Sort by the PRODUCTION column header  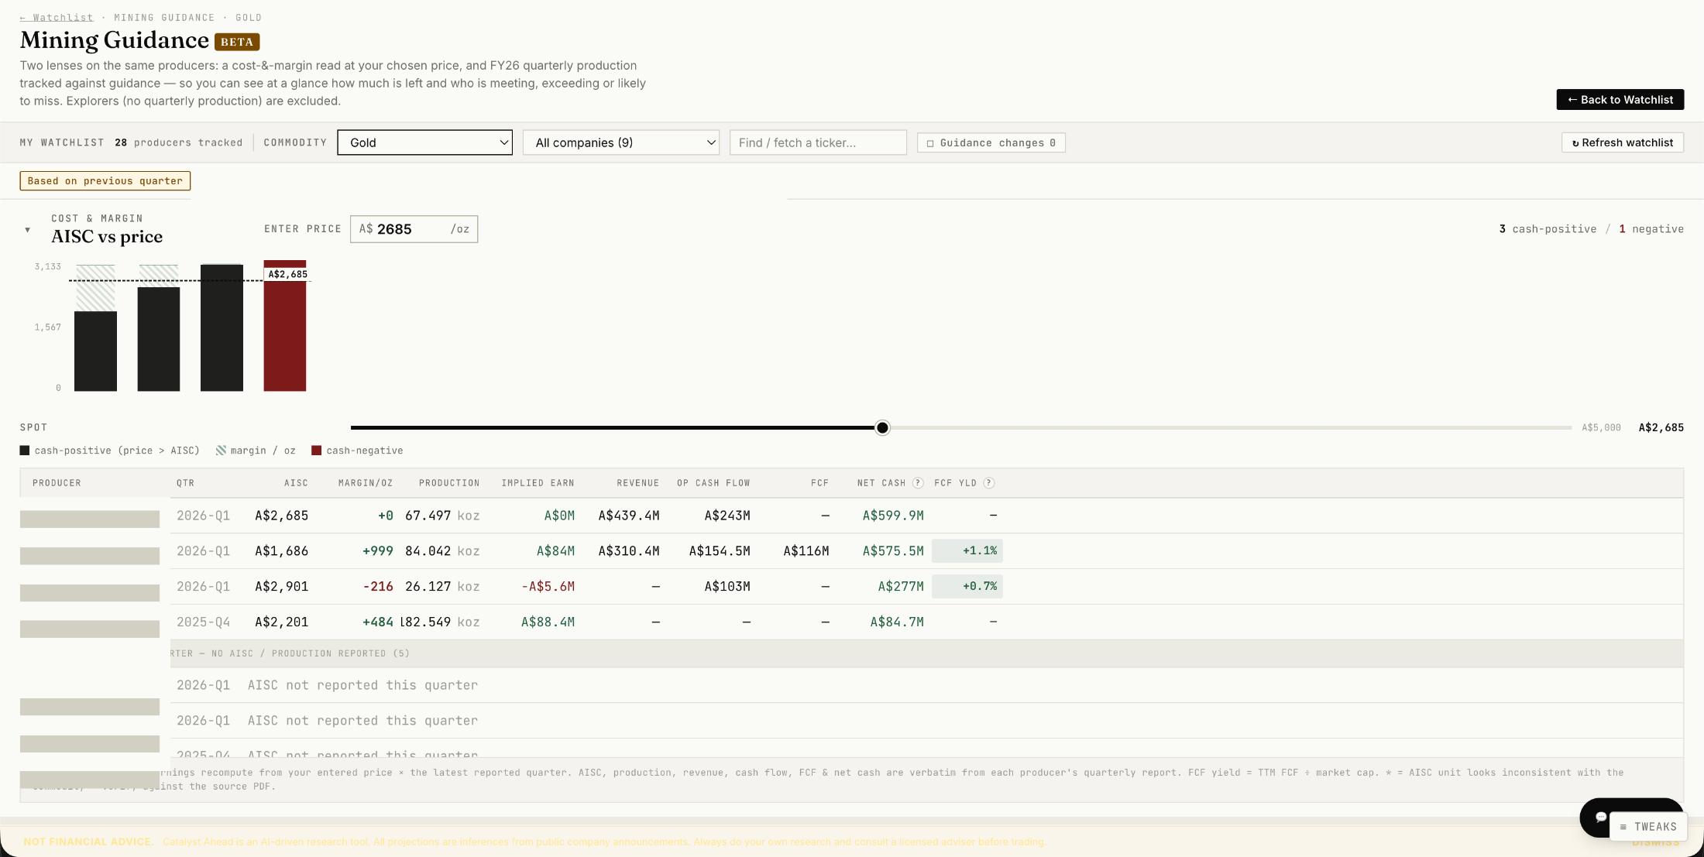(449, 483)
